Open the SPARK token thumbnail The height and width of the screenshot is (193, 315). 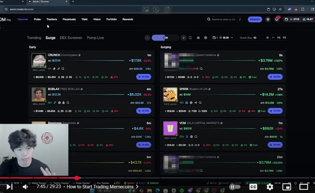click(x=170, y=94)
